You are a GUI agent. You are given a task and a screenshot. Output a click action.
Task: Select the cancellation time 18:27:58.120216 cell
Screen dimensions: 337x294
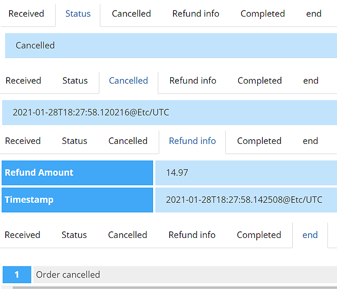pos(169,113)
